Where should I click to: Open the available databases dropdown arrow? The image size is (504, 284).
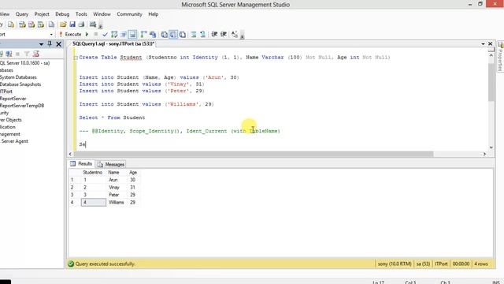click(51, 34)
